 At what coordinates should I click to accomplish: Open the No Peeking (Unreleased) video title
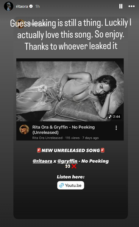click(63, 130)
